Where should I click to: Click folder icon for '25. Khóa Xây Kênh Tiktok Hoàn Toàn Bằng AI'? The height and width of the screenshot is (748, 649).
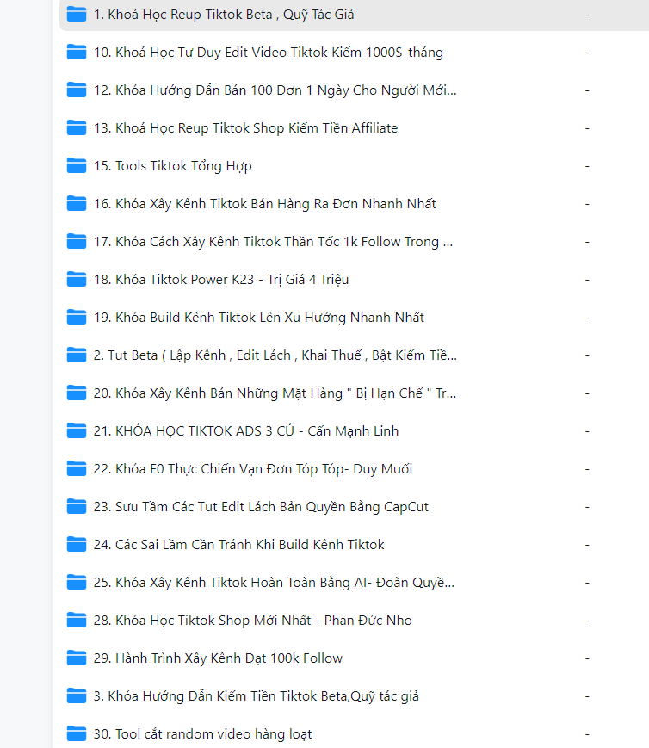[77, 583]
